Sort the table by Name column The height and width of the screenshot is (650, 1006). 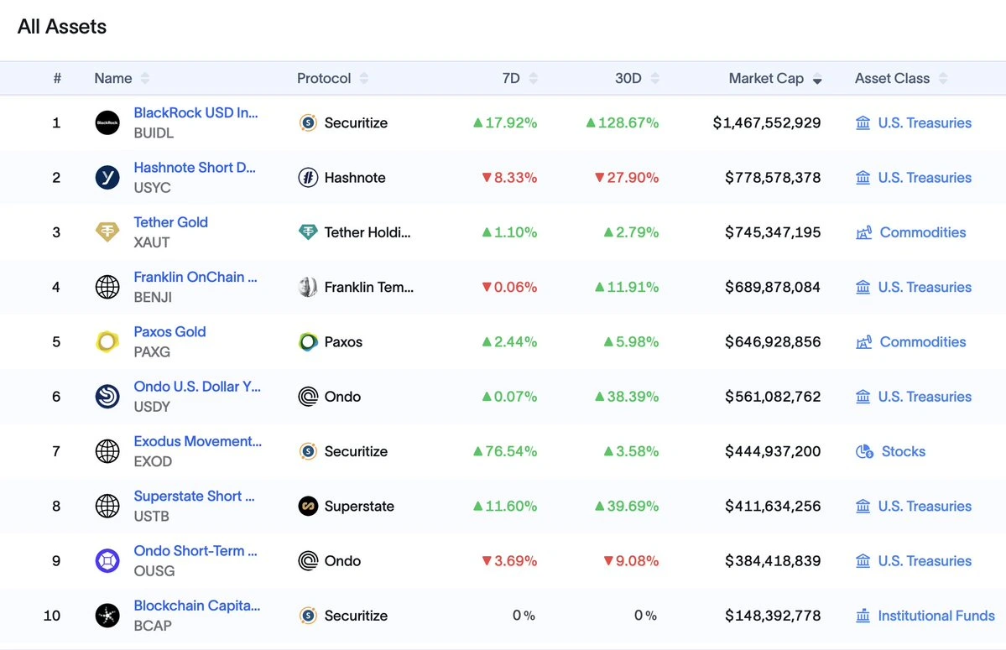[145, 78]
